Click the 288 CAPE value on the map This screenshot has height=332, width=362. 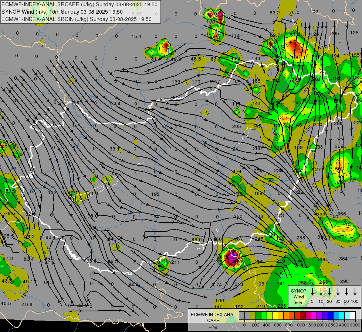point(301,238)
